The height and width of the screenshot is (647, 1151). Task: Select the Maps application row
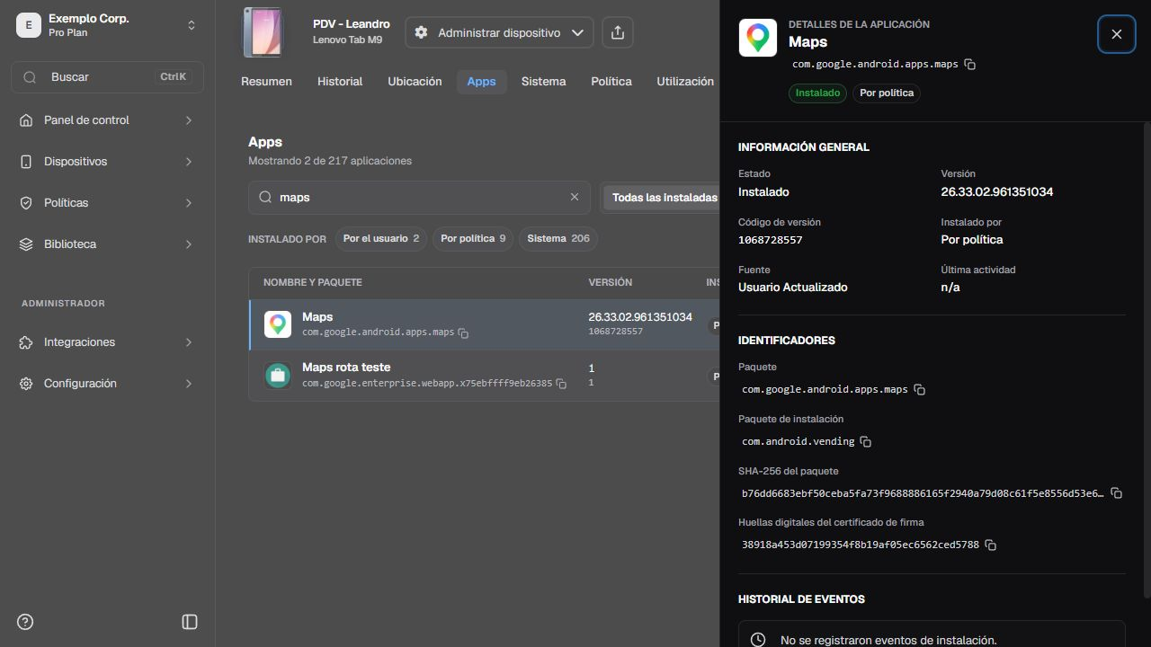(x=484, y=324)
